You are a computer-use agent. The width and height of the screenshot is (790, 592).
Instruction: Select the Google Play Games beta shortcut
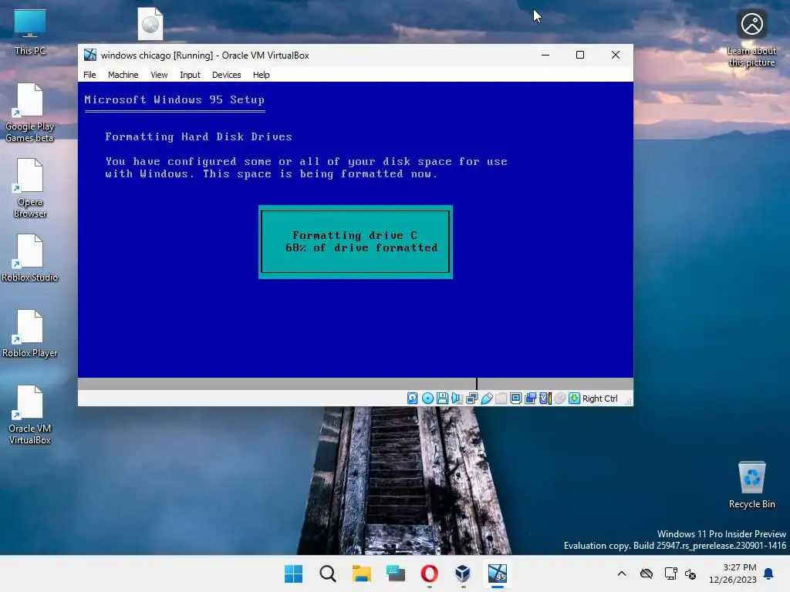tap(30, 113)
